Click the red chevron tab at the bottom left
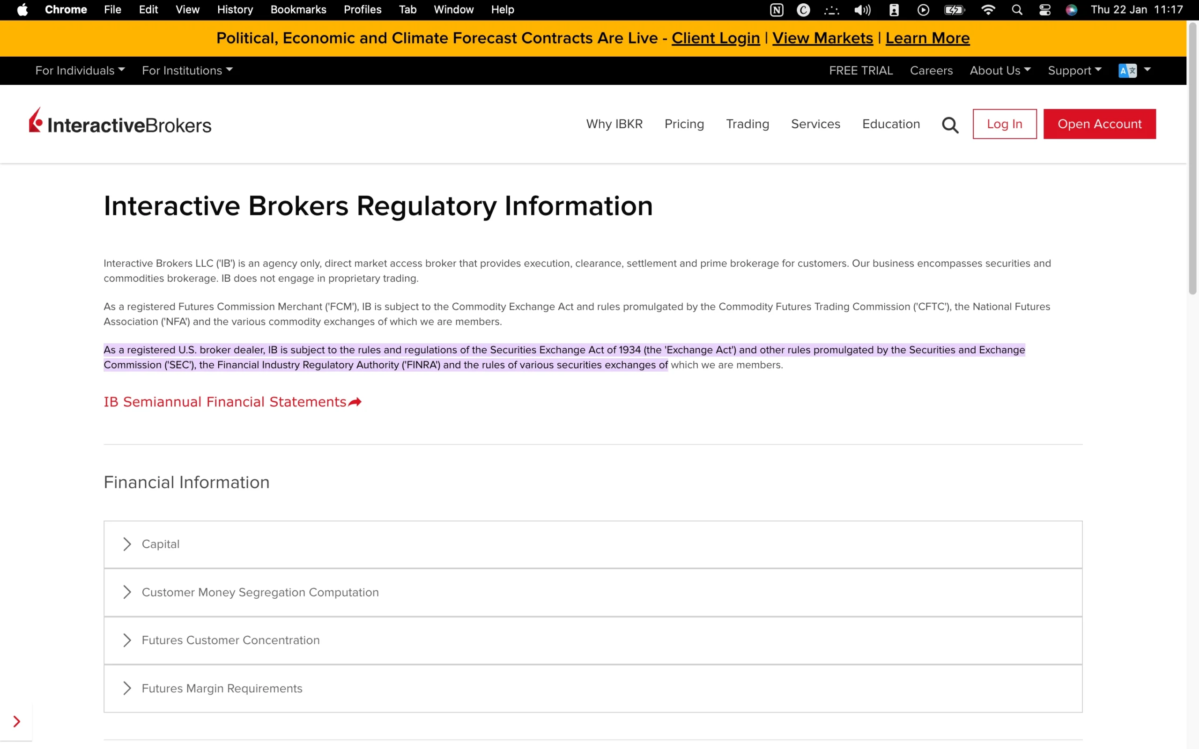Screen dimensions: 1199x749 16,721
